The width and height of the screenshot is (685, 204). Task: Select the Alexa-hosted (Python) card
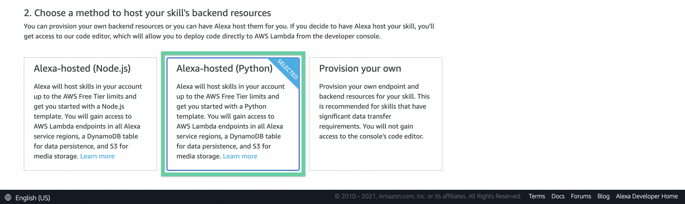(x=233, y=114)
